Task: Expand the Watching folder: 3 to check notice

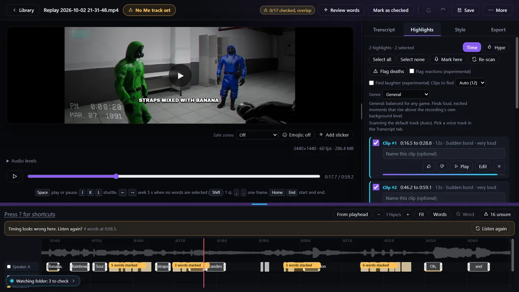Action: click(43, 281)
